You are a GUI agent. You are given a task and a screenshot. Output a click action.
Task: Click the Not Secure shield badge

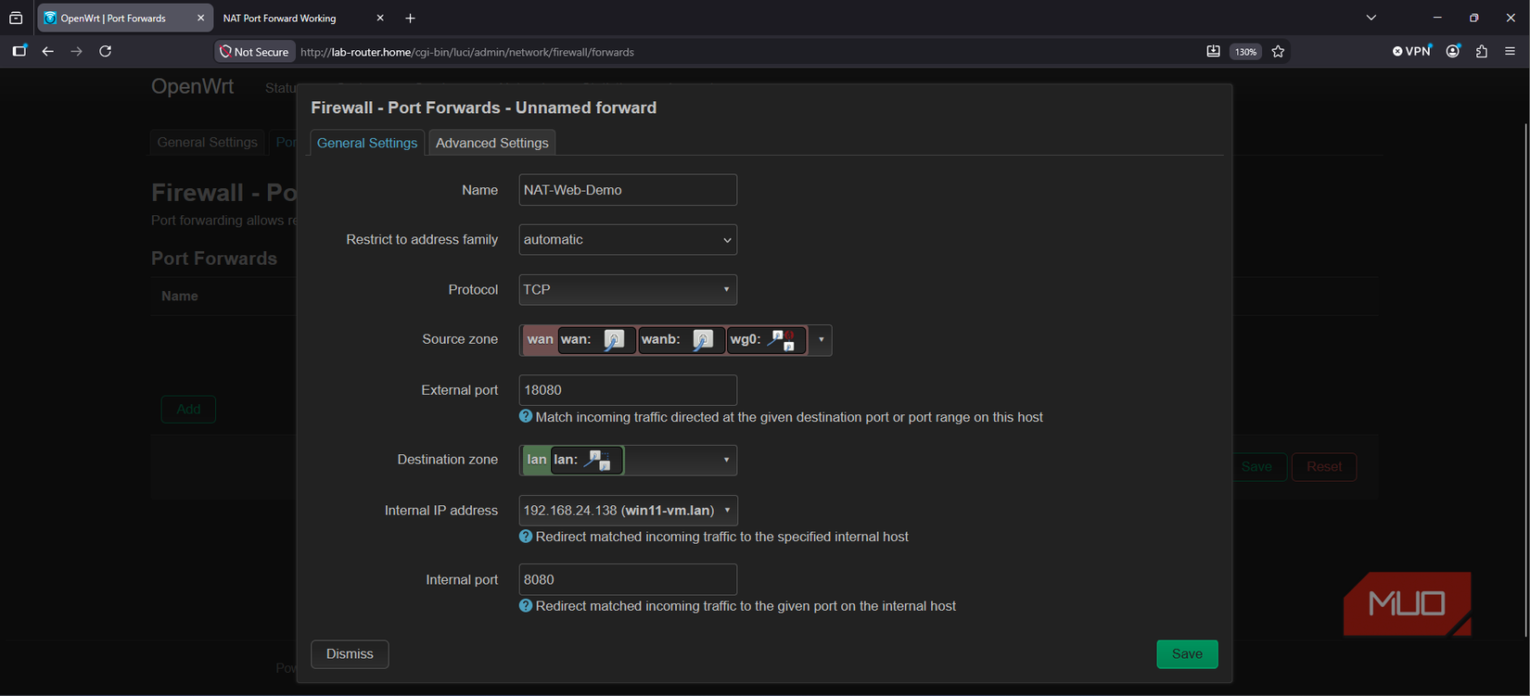tap(254, 52)
